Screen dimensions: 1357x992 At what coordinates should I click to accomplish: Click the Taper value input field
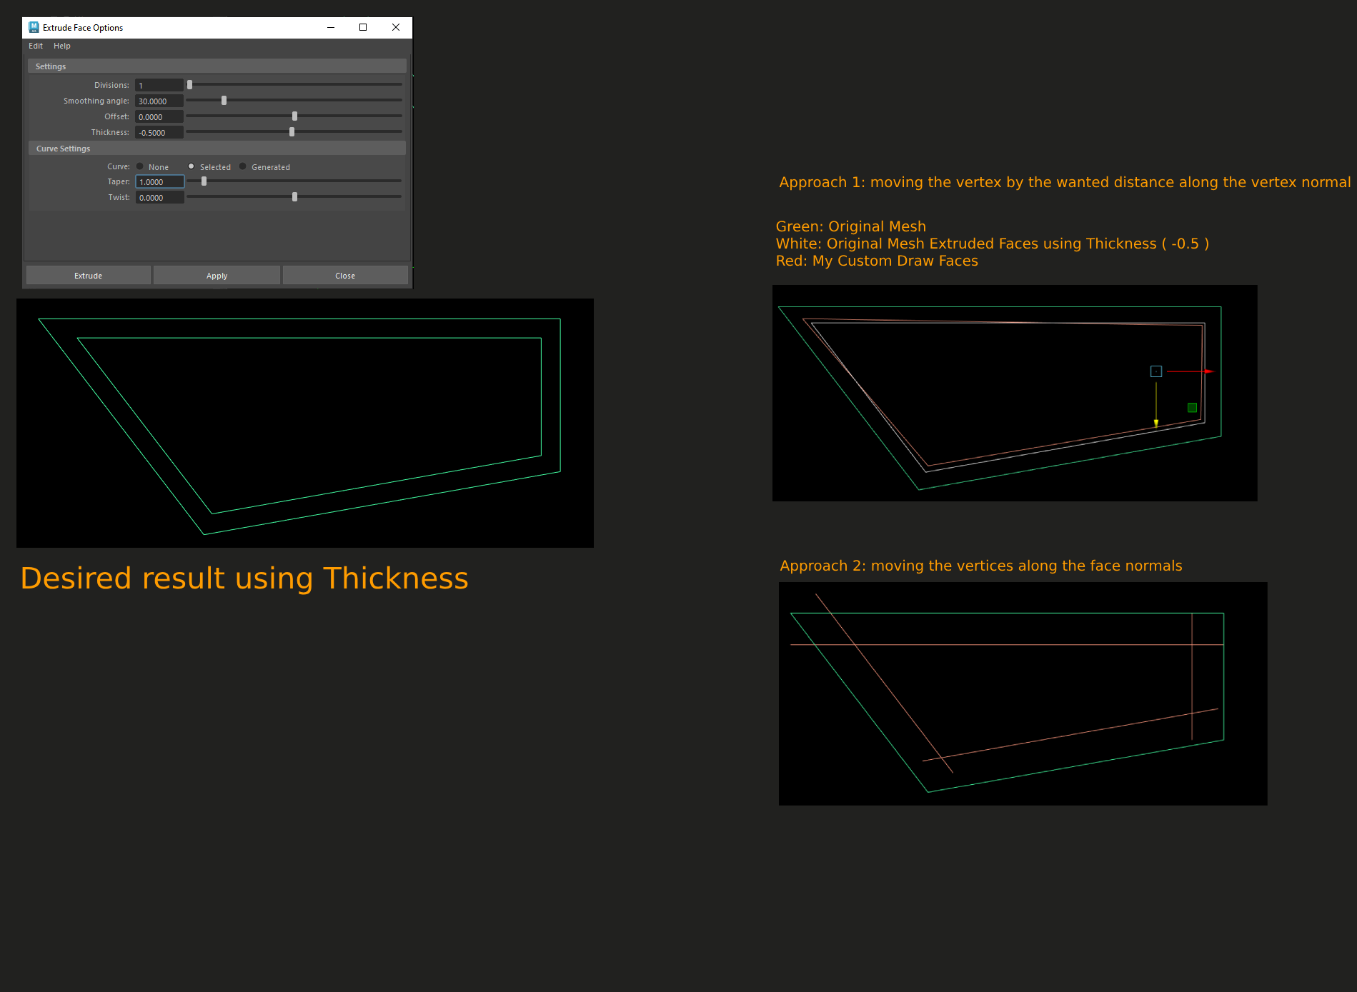tap(159, 182)
